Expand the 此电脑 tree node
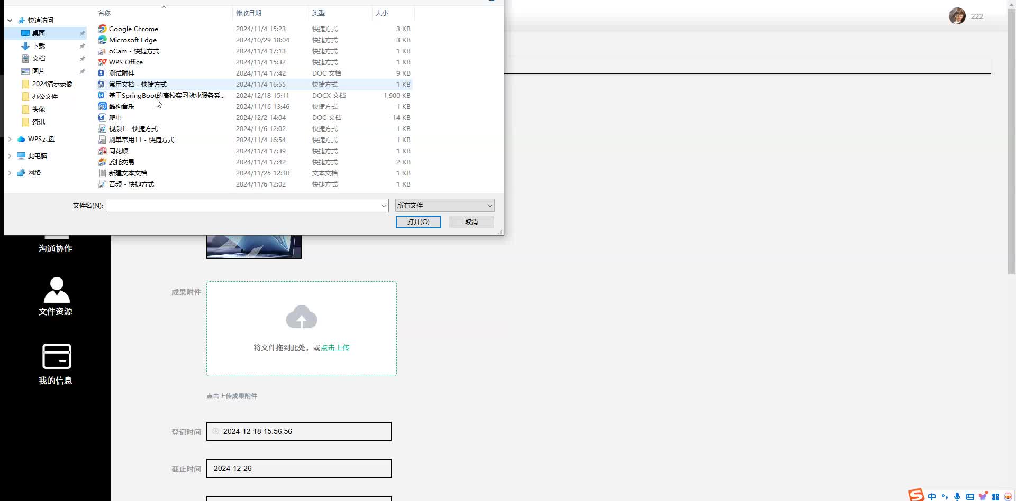 (10, 156)
